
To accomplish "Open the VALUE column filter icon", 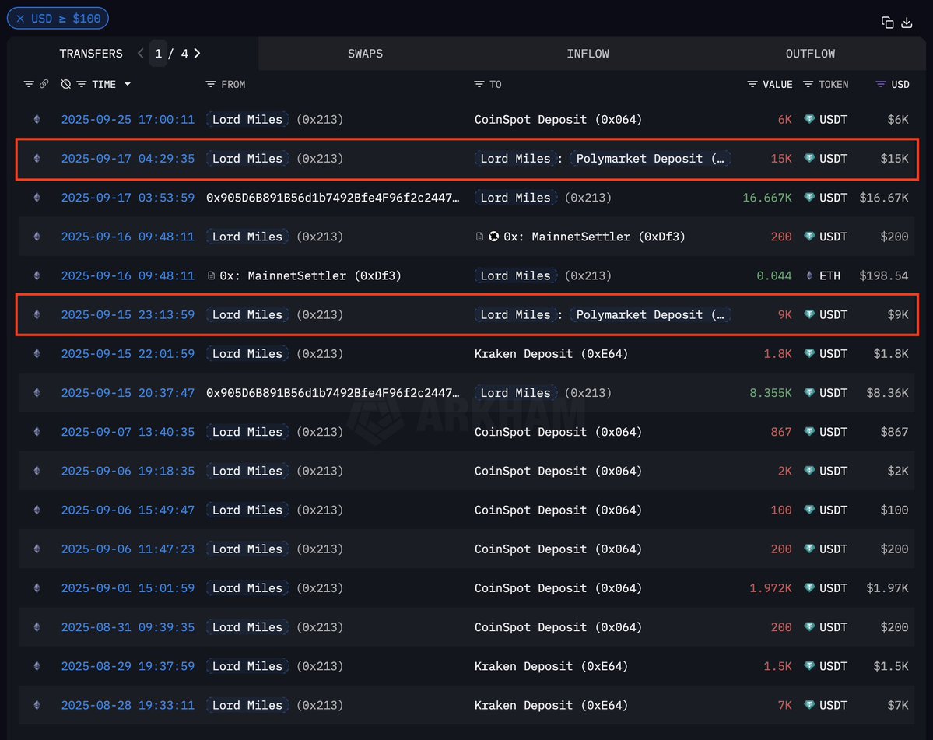I will coord(752,84).
